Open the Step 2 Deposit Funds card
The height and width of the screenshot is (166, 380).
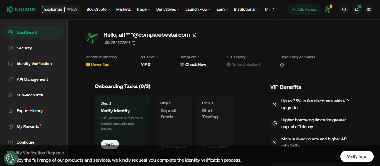pos(173,125)
